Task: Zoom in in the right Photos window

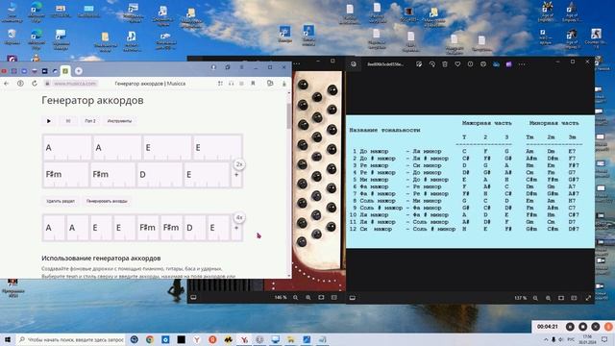Action: (x=548, y=298)
